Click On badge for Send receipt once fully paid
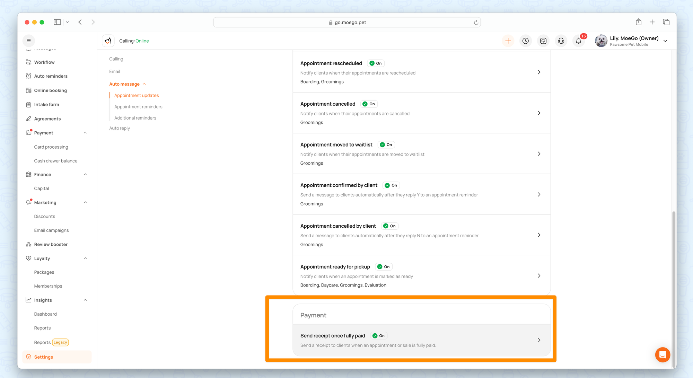 379,336
